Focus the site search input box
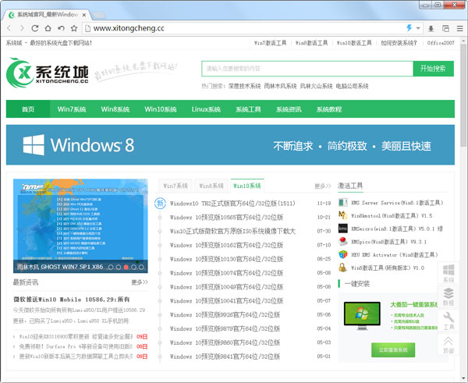The height and width of the screenshot is (383, 468). pyautogui.click(x=307, y=69)
